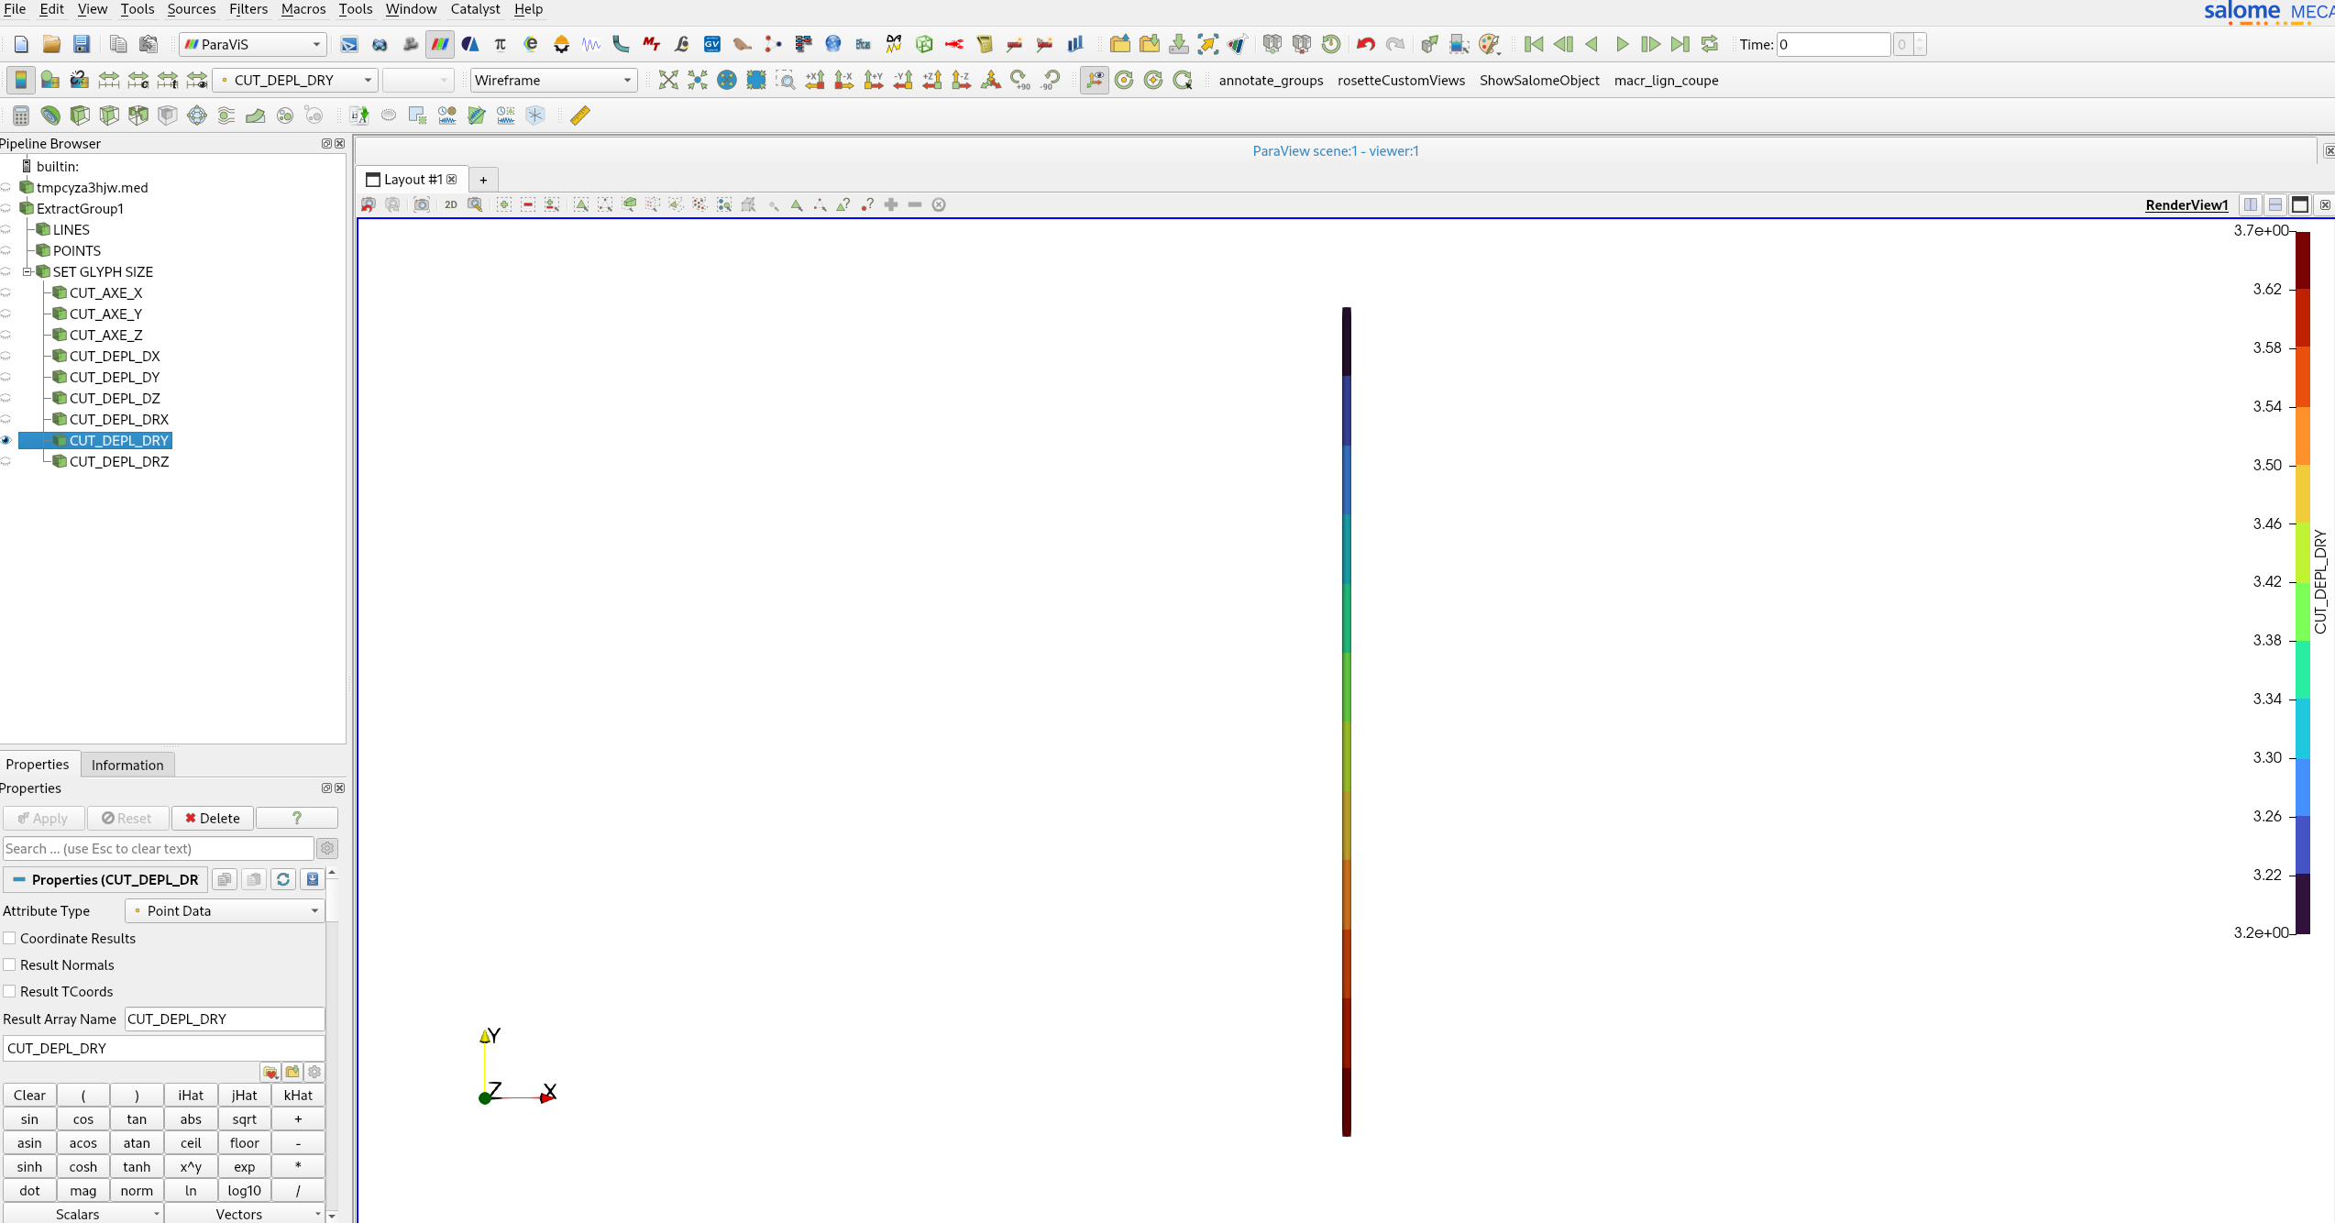The width and height of the screenshot is (2335, 1223).
Task: Toggle visibility eye of CUT_DEPL_DX
Action: click(6, 357)
